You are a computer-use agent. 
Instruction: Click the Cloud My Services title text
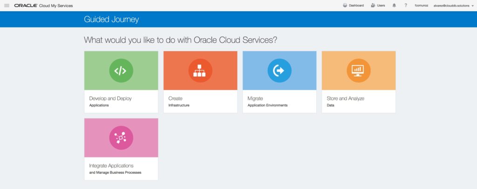56,6
